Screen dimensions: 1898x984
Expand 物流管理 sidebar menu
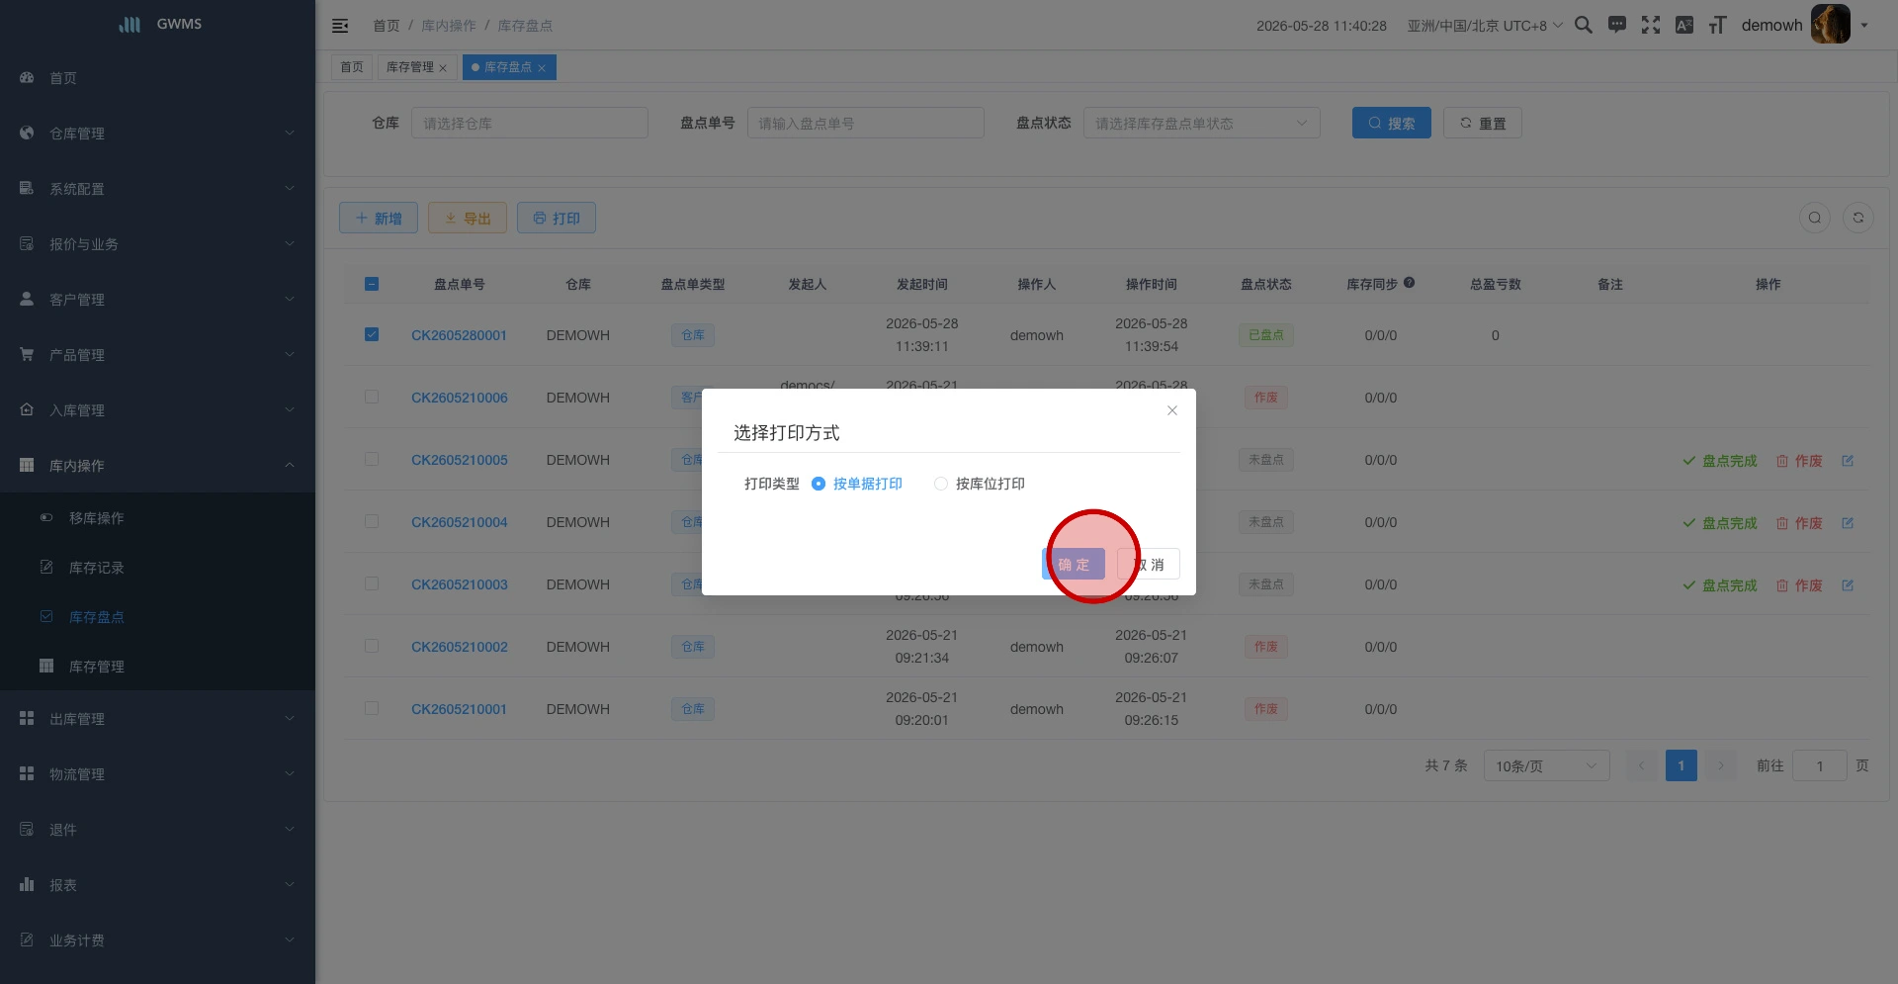tap(158, 774)
